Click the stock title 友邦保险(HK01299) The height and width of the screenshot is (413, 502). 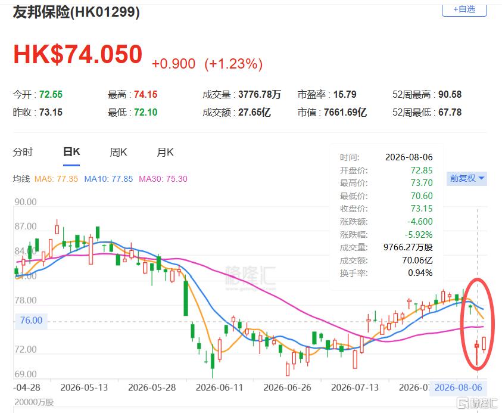coord(76,13)
